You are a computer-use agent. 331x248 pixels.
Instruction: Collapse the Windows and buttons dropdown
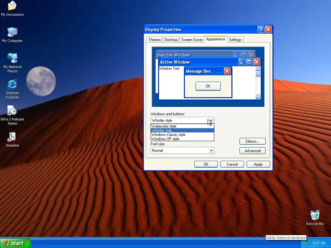(x=211, y=120)
